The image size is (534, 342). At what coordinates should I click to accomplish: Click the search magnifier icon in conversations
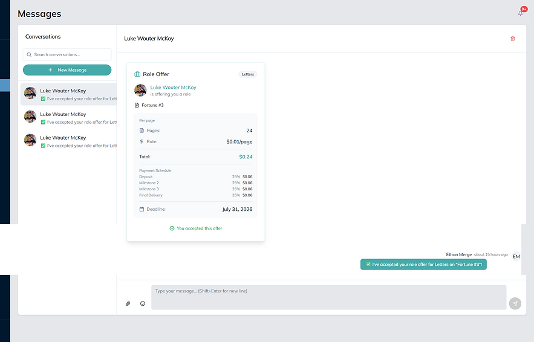tap(29, 54)
